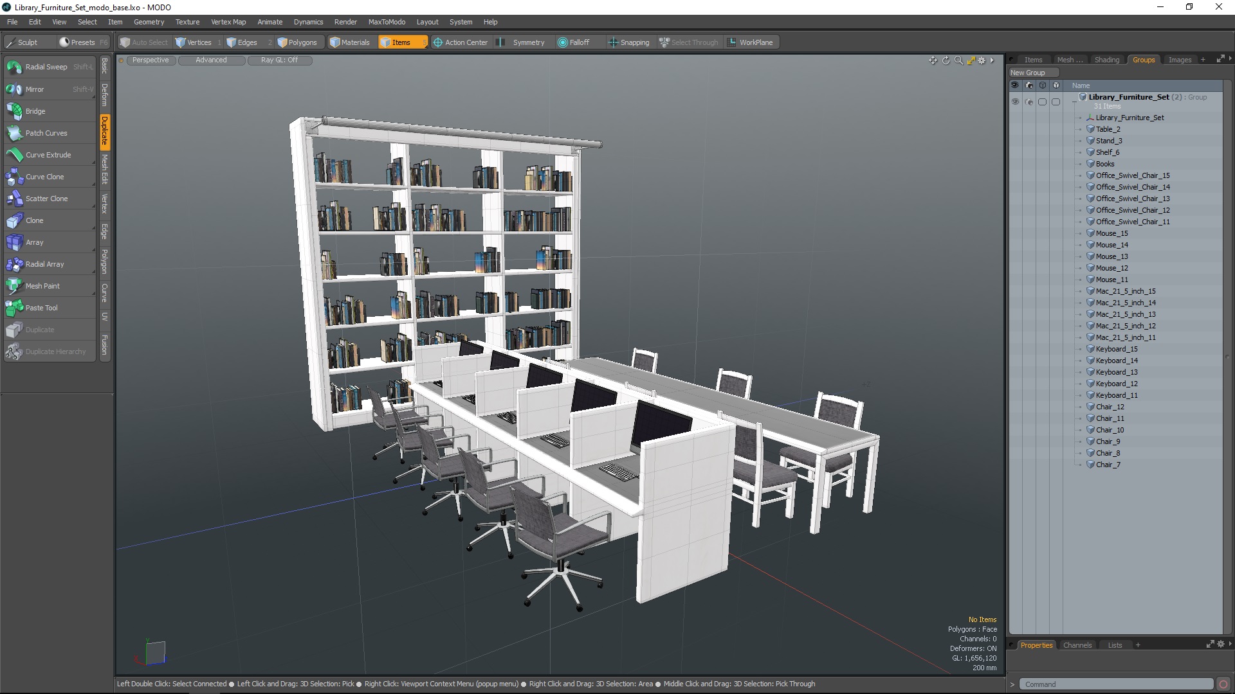
Task: Open the Geometry menu
Action: coord(149,22)
